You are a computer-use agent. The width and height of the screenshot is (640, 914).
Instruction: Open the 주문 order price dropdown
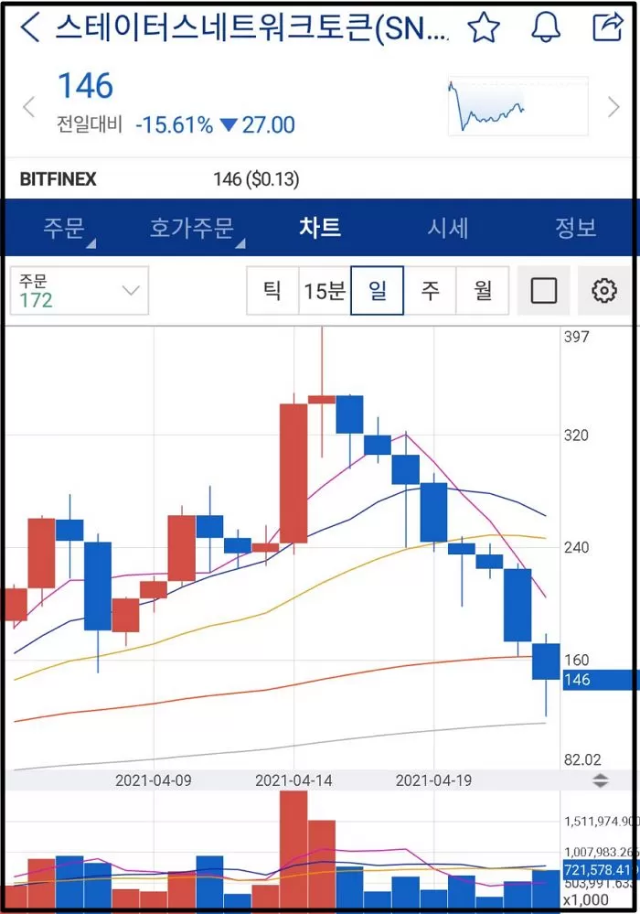(80, 290)
